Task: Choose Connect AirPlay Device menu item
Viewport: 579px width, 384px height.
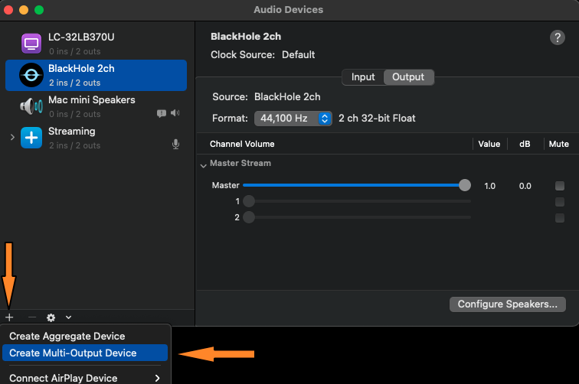Action: (85, 378)
